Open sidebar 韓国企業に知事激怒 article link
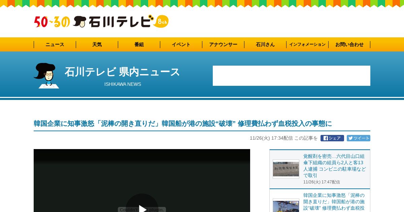 pos(334,202)
